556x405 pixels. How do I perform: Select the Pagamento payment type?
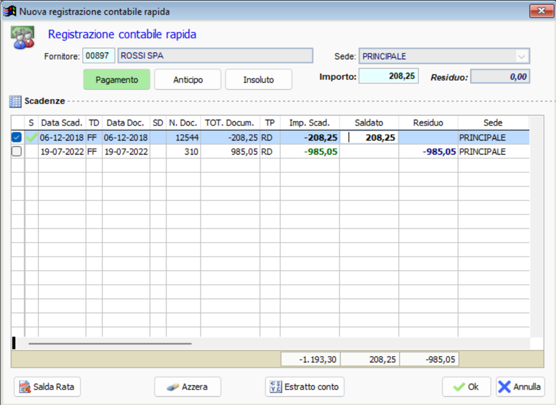[116, 79]
